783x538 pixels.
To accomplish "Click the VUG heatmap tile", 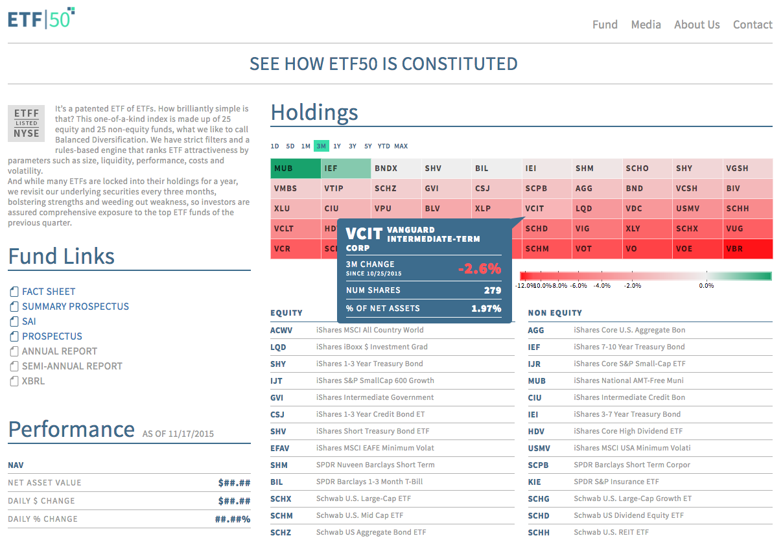I will point(747,229).
